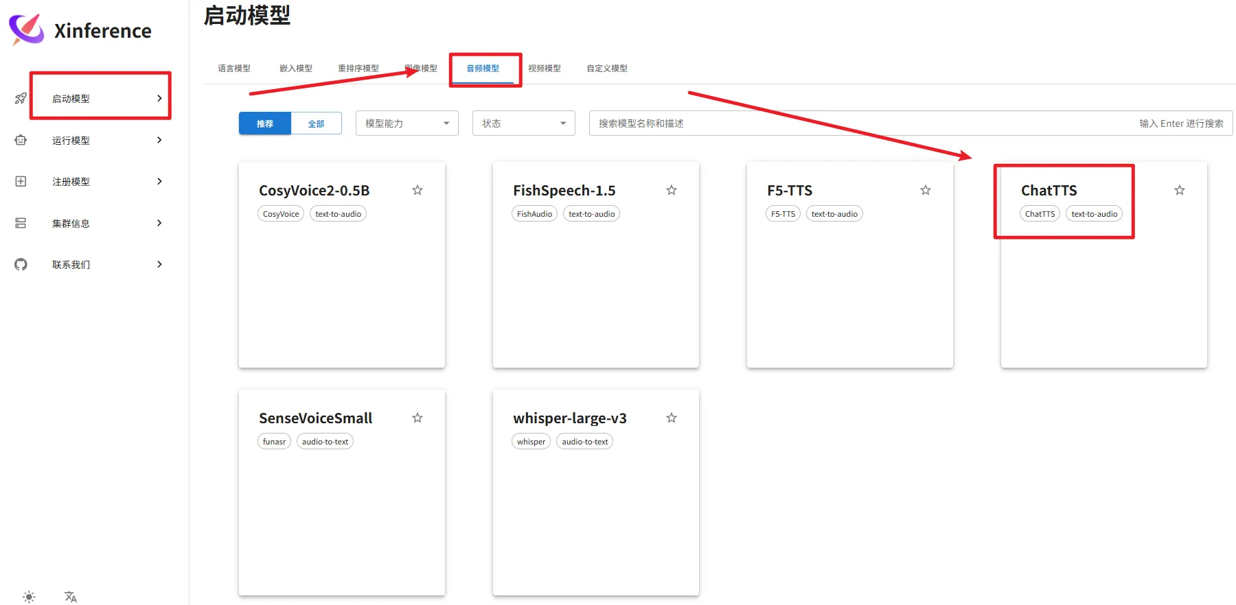This screenshot has width=1236, height=605.
Task: Expand the 运行模型 sidebar chevron
Action: pyautogui.click(x=159, y=140)
